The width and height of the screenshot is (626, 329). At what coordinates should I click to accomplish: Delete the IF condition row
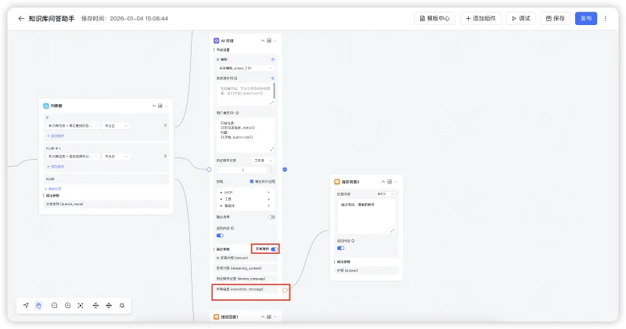click(x=165, y=125)
